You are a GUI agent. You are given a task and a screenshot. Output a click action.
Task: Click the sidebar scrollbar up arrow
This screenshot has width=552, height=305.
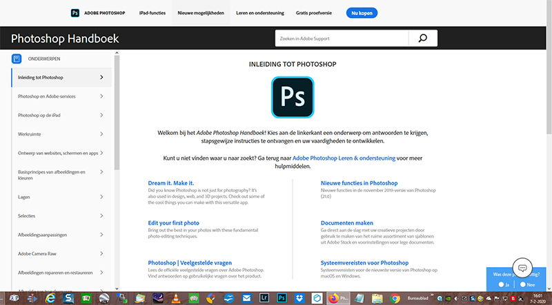[117, 53]
